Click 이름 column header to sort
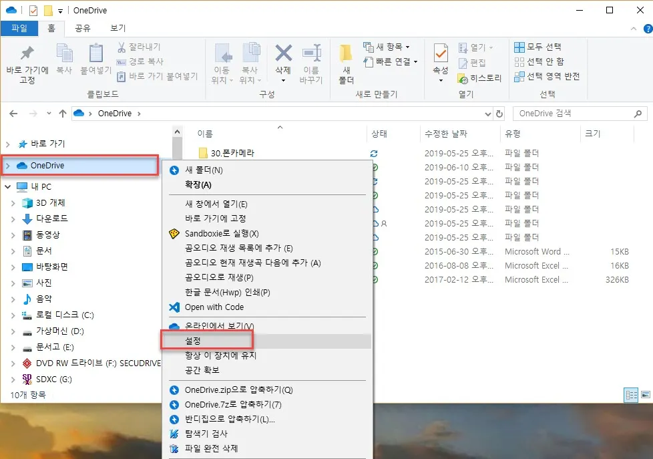The height and width of the screenshot is (459, 653). tap(206, 134)
